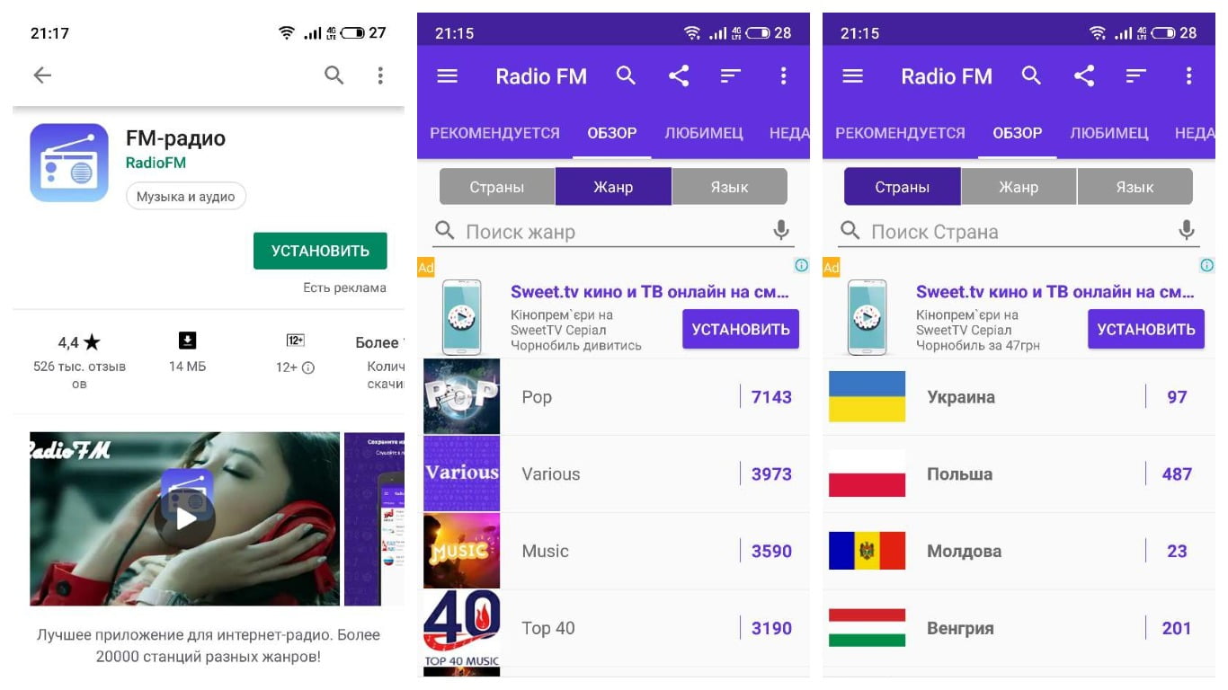
Task: Open the Top 40 genre row
Action: click(614, 629)
